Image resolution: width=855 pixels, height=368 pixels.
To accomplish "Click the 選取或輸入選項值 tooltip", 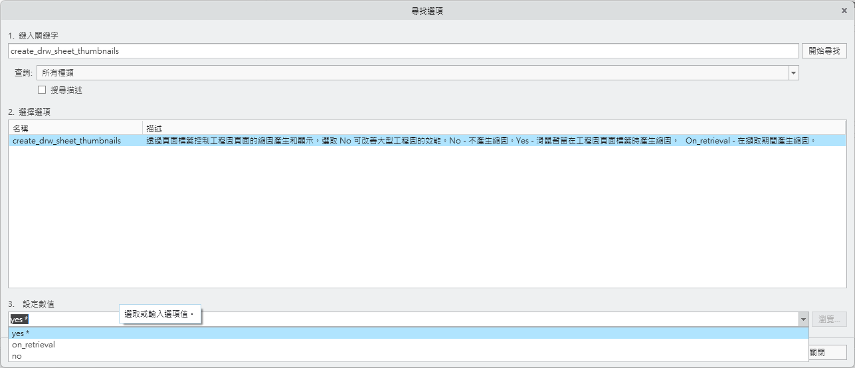I will tap(160, 314).
